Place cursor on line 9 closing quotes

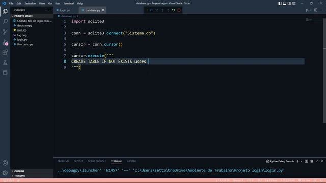click(x=75, y=67)
